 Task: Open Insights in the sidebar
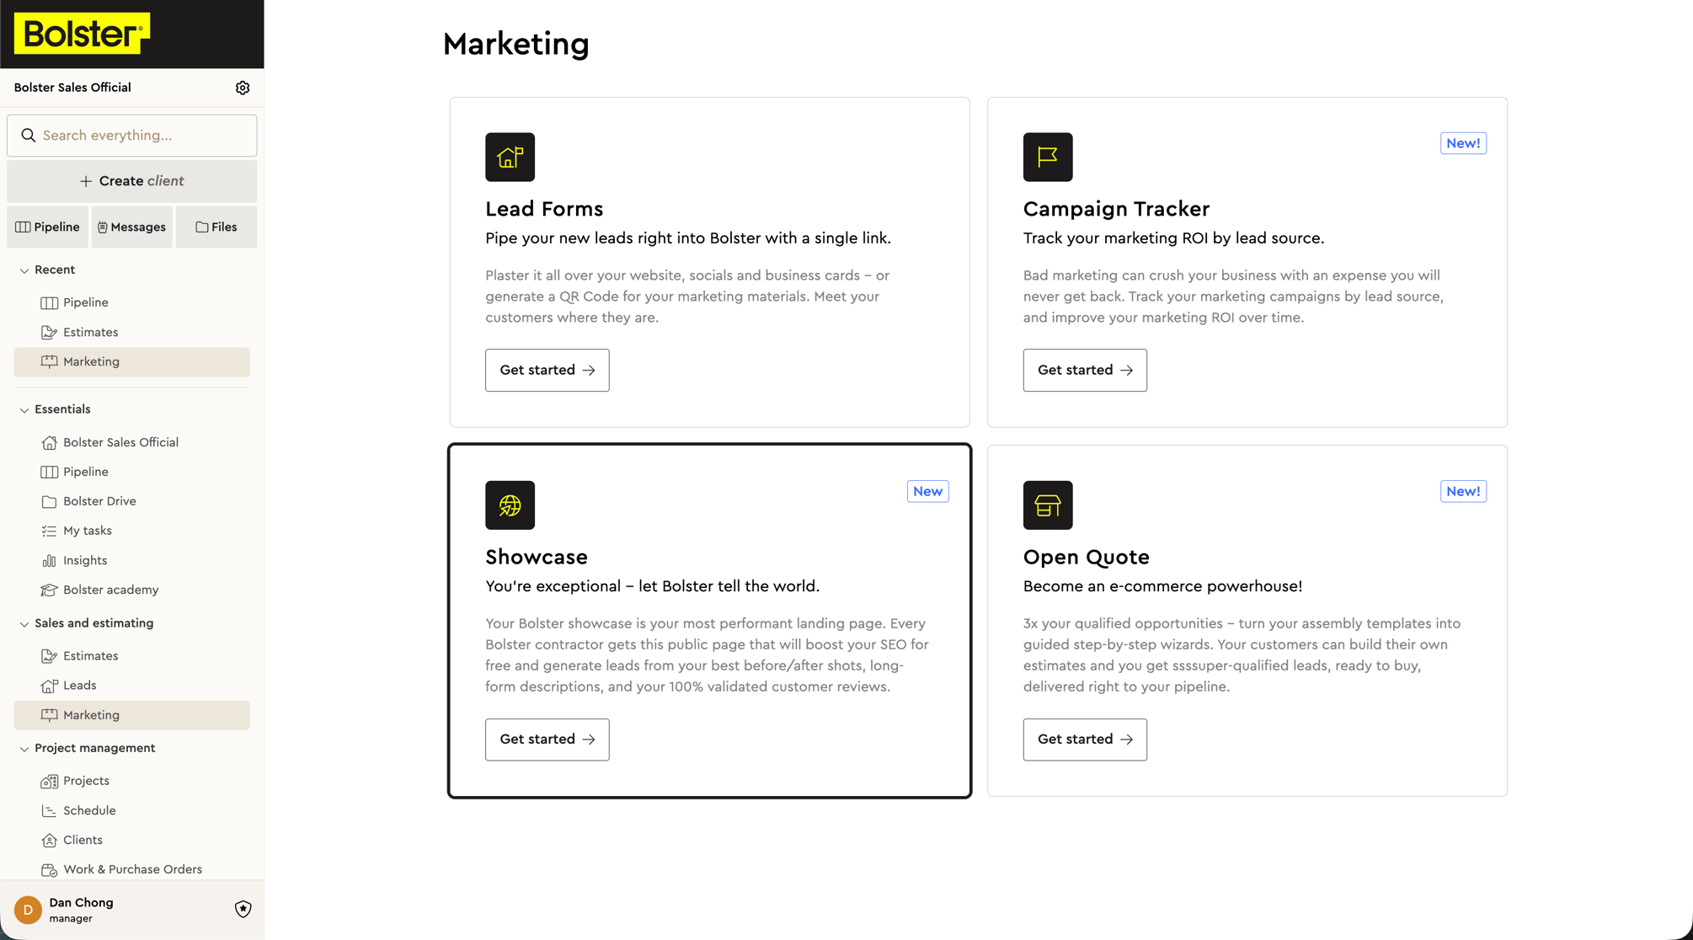[x=85, y=560]
